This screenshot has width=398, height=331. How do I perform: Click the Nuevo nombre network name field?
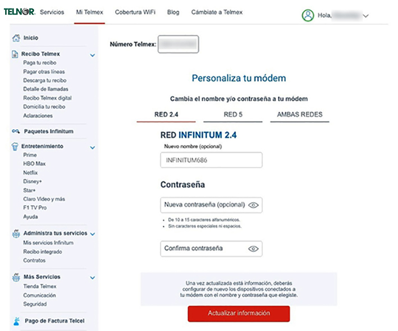[x=211, y=160]
